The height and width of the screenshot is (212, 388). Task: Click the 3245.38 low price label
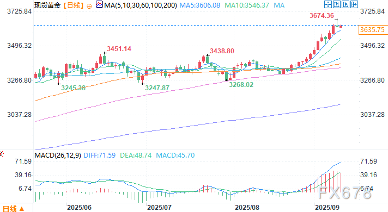coord(73,88)
